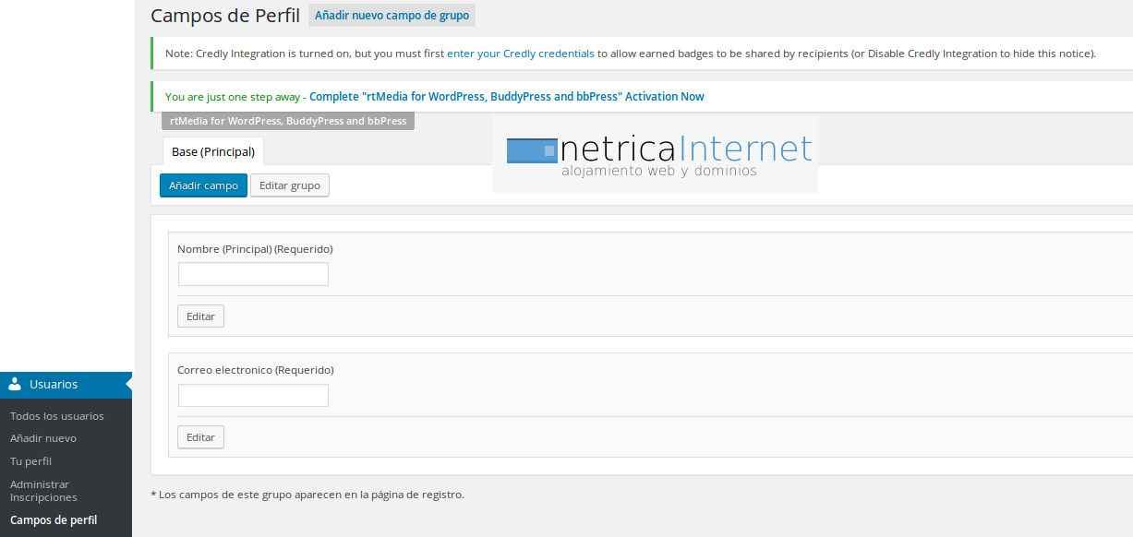This screenshot has width=1133, height=537.
Task: Click the Añadir nuevo campo de grupo button
Action: [392, 16]
